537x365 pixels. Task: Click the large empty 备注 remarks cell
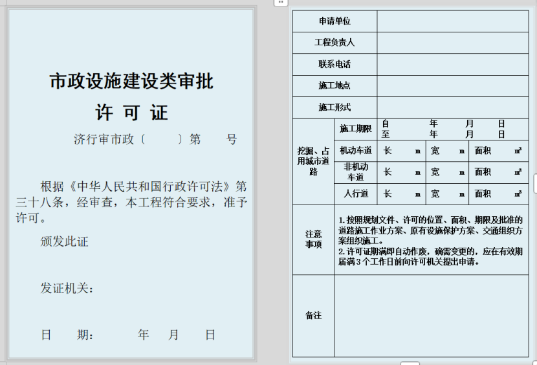(x=431, y=316)
